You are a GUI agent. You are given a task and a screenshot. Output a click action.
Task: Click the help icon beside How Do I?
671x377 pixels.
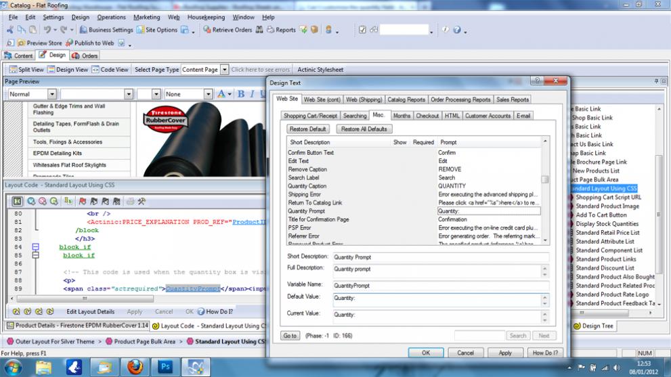tap(201, 312)
